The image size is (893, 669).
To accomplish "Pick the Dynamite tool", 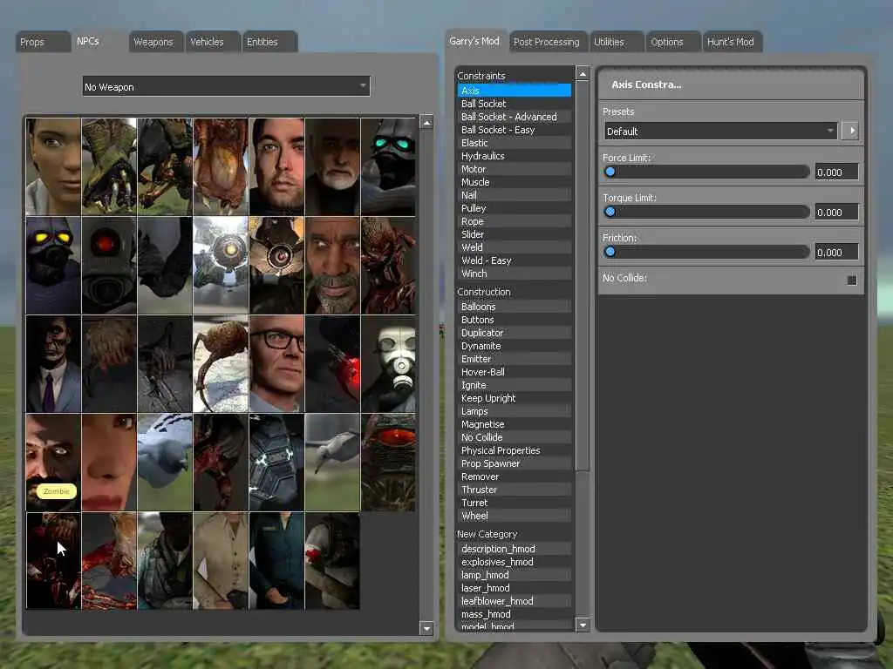I will point(515,346).
